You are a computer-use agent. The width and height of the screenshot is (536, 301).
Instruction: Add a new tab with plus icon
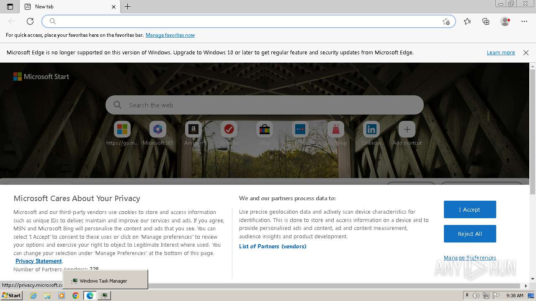point(128,7)
